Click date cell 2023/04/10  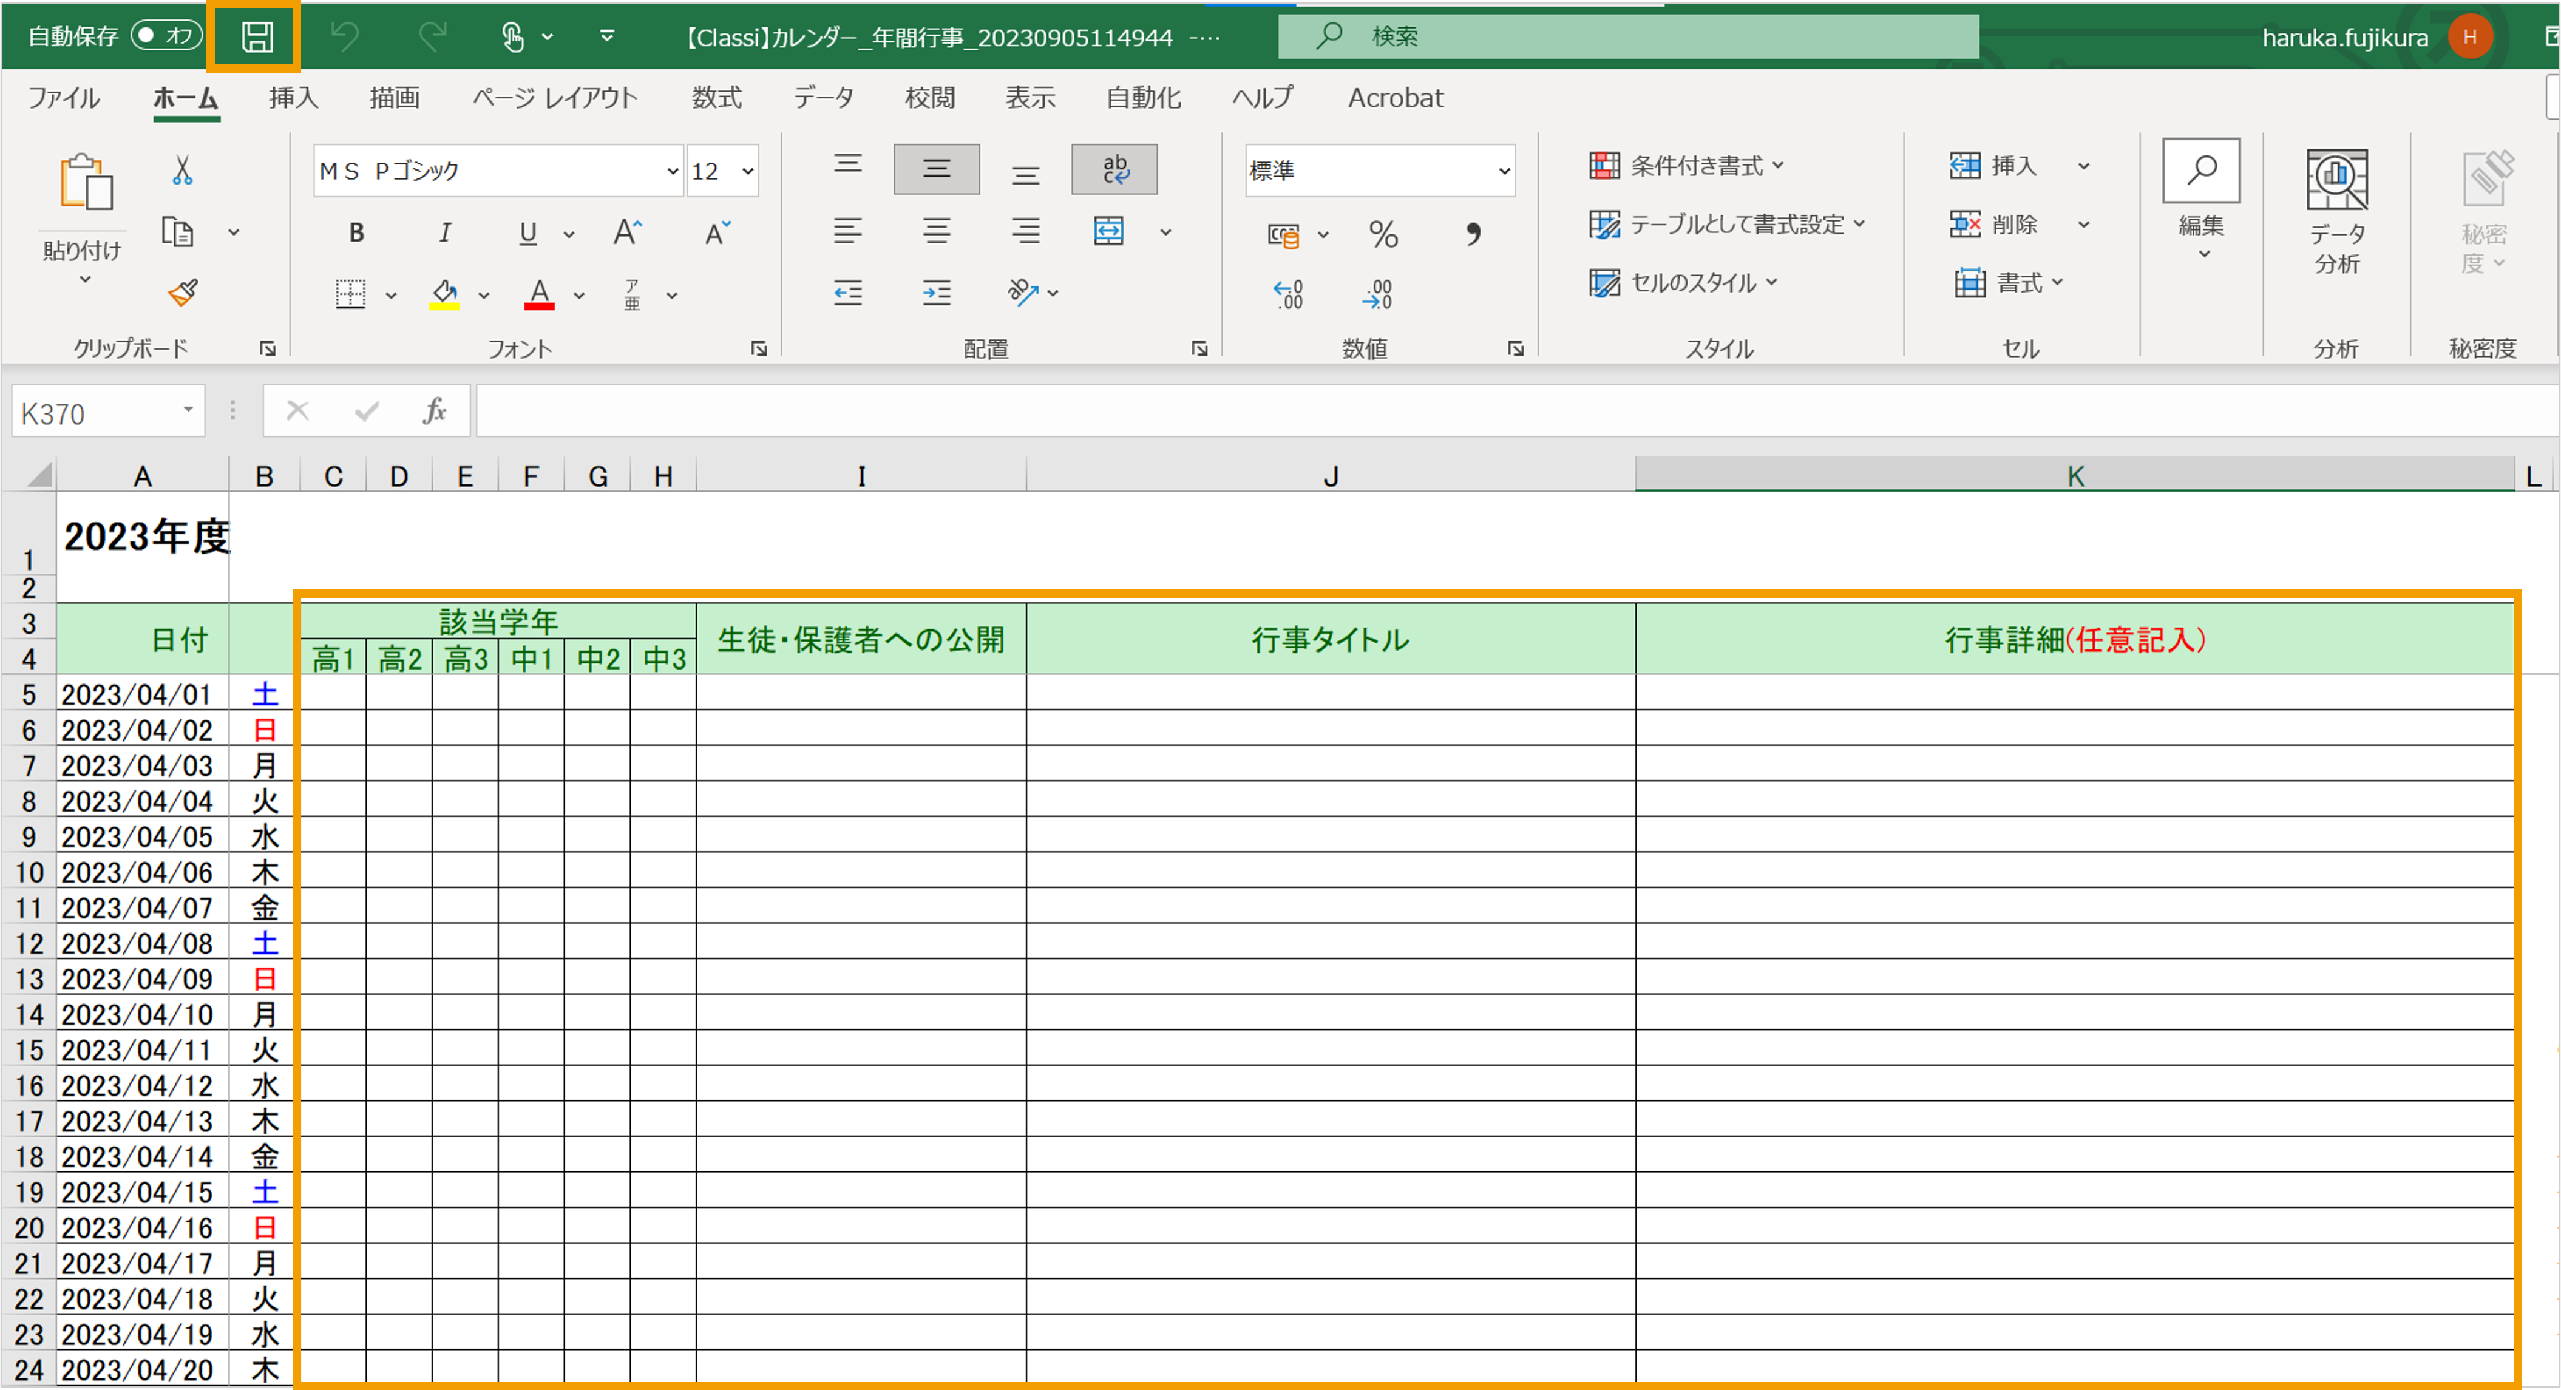click(142, 1014)
